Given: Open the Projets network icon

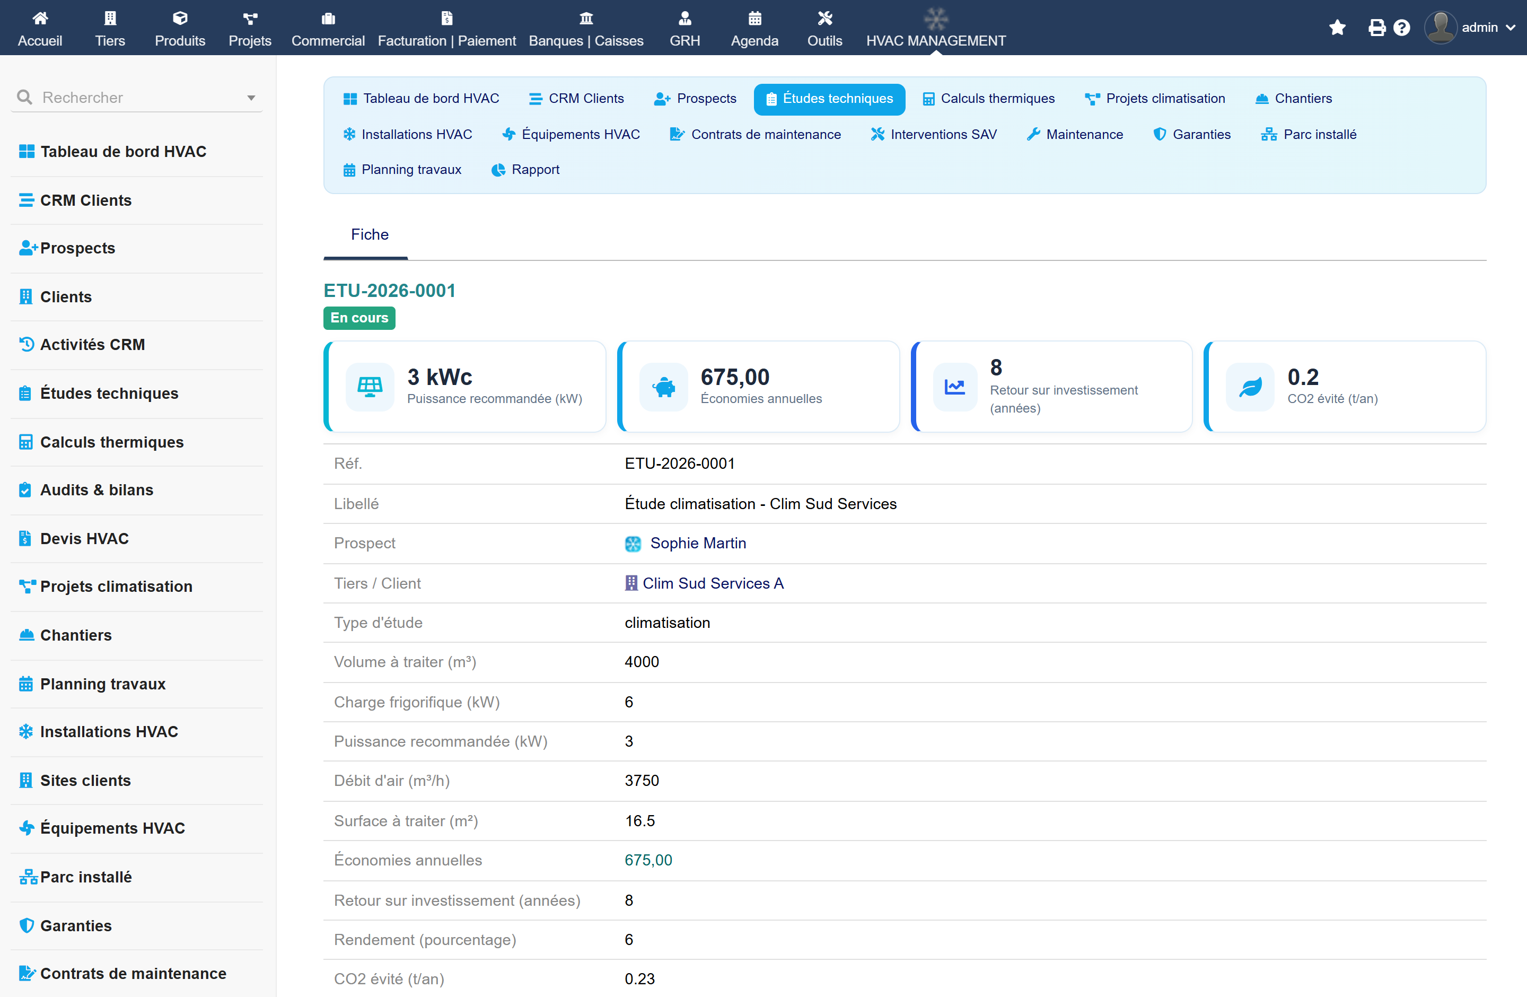Looking at the screenshot, I should point(250,18).
